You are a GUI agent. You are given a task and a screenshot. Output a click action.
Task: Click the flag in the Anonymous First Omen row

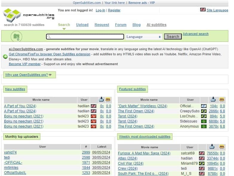coord(204,126)
